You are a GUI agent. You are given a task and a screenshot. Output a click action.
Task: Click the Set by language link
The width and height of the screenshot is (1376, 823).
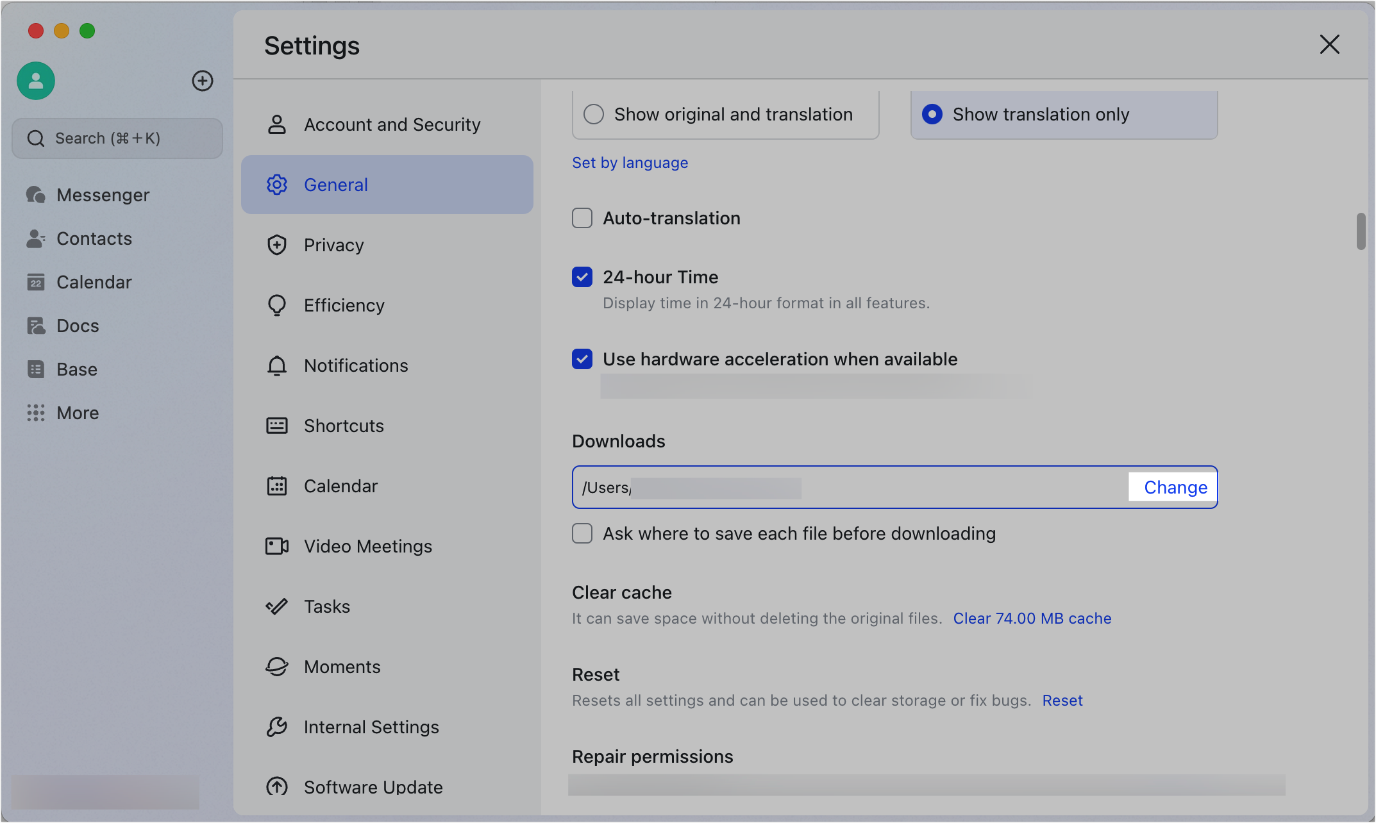(630, 163)
